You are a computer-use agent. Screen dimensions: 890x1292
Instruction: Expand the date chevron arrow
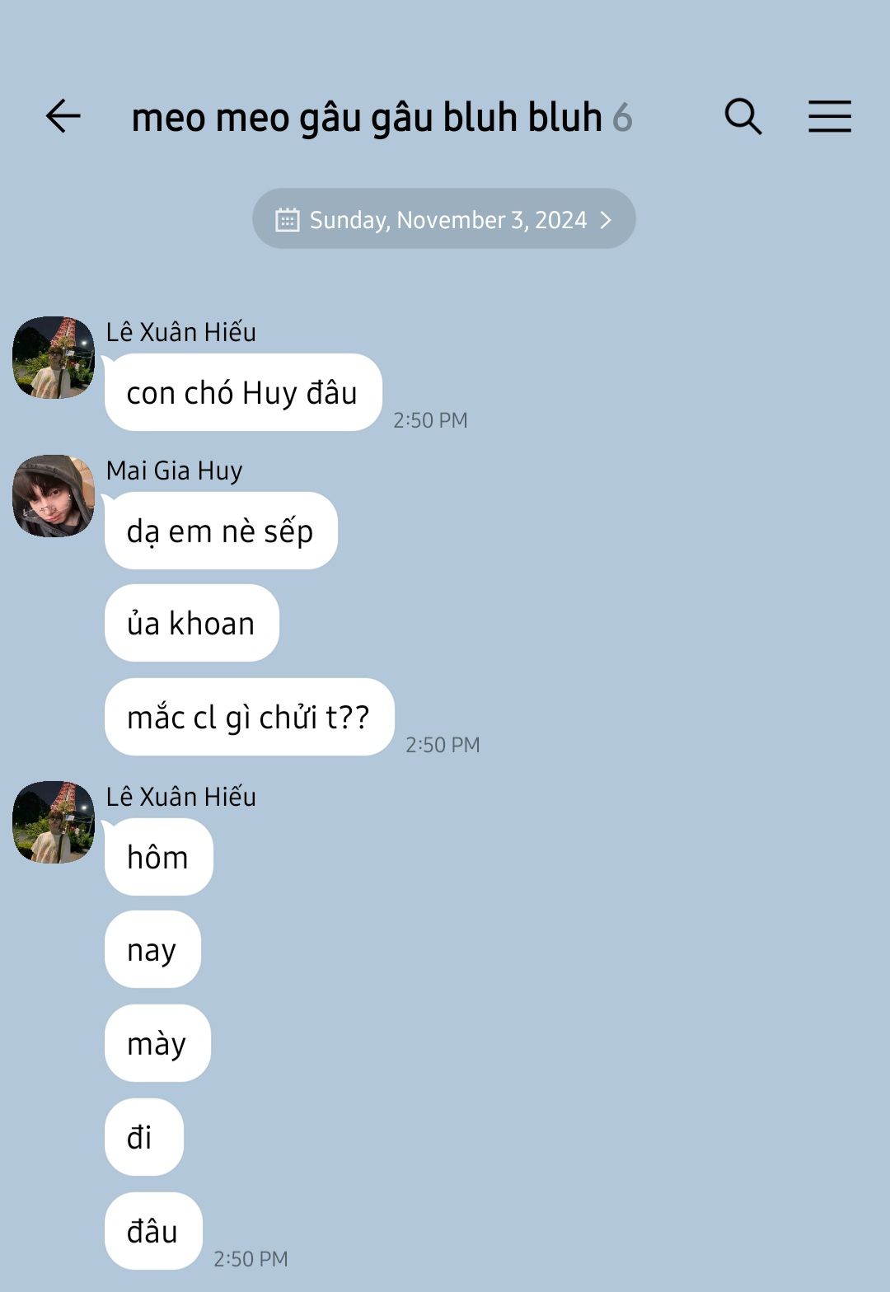[606, 219]
